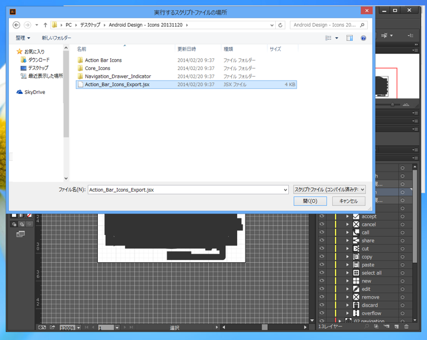
Task: Open SkyDrive in the navigation pane
Action: coord(31,92)
